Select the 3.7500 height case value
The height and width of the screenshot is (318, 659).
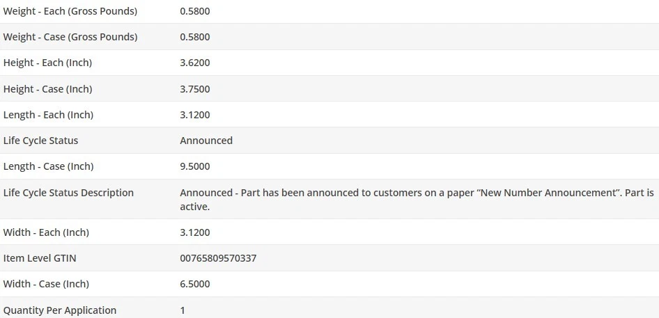(x=194, y=89)
